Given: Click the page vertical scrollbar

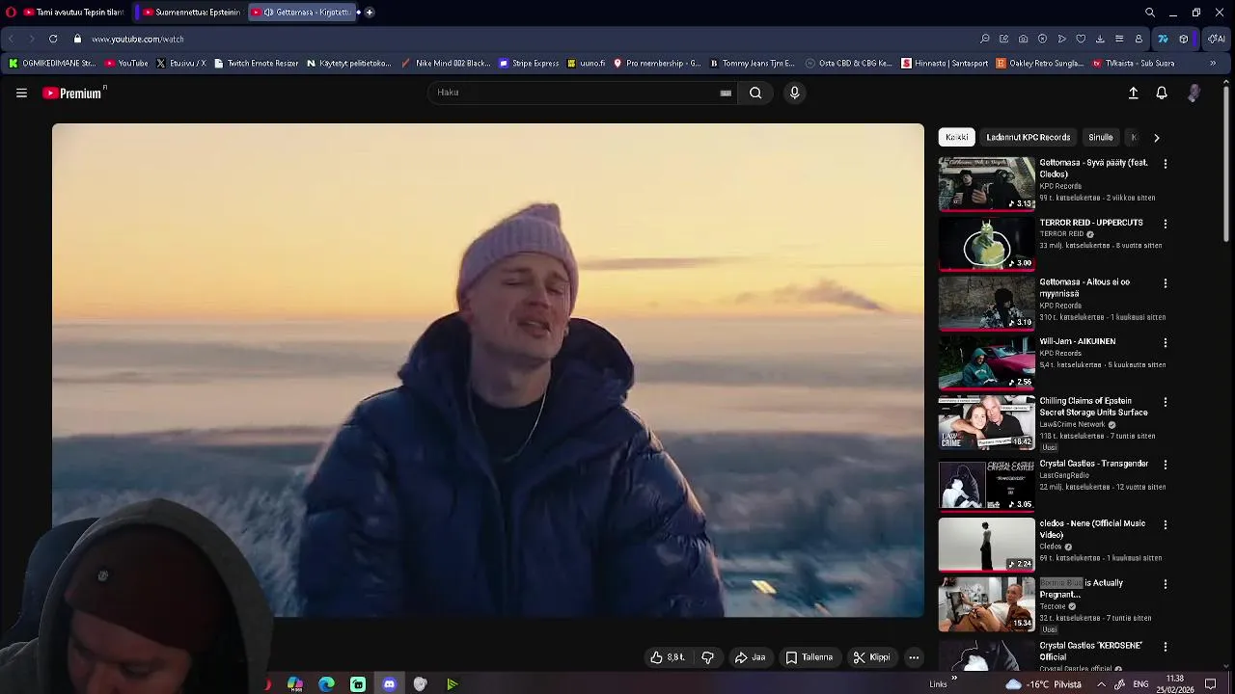Looking at the screenshot, I should (x=1226, y=164).
